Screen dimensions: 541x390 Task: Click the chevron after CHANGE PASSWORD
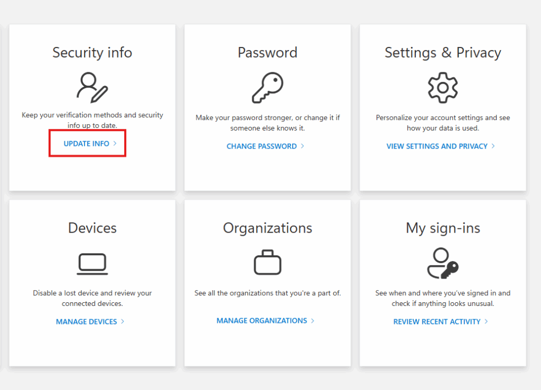302,146
